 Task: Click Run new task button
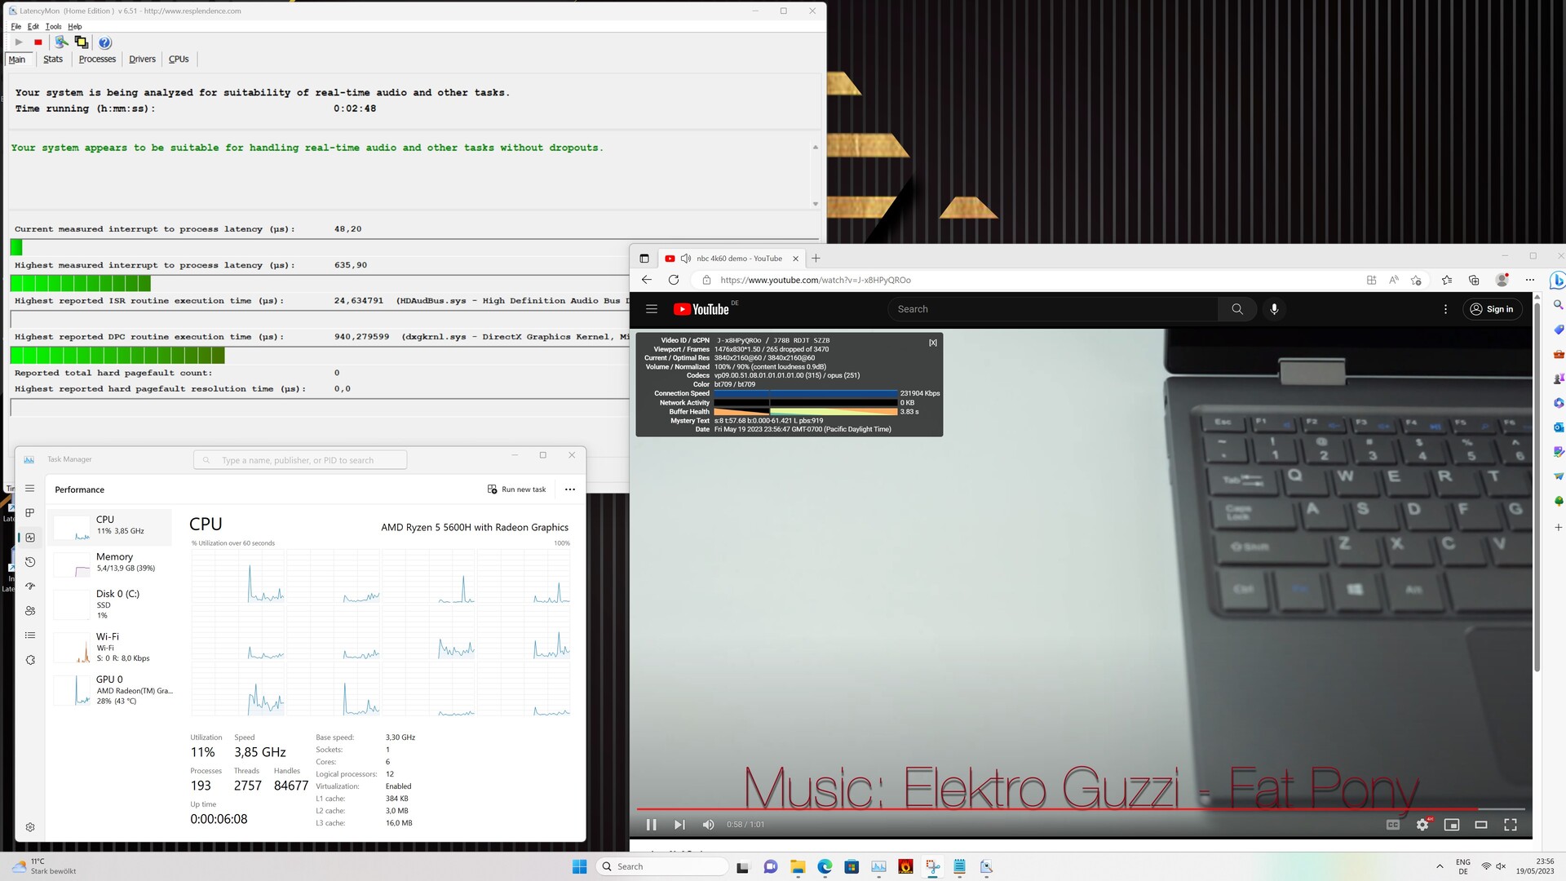click(x=516, y=489)
